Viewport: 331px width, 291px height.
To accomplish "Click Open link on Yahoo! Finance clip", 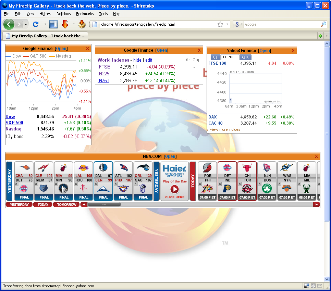I will (265, 51).
